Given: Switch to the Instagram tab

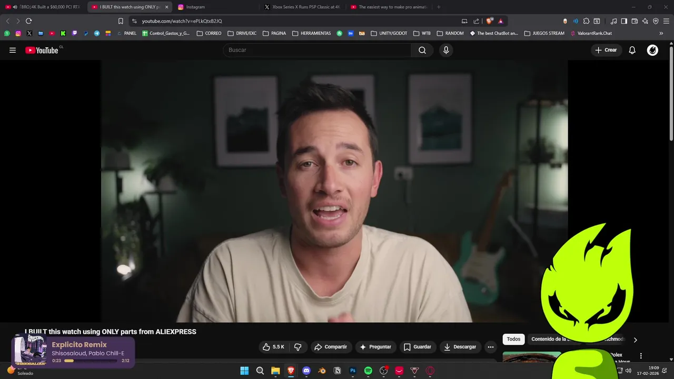Looking at the screenshot, I should pos(216,7).
